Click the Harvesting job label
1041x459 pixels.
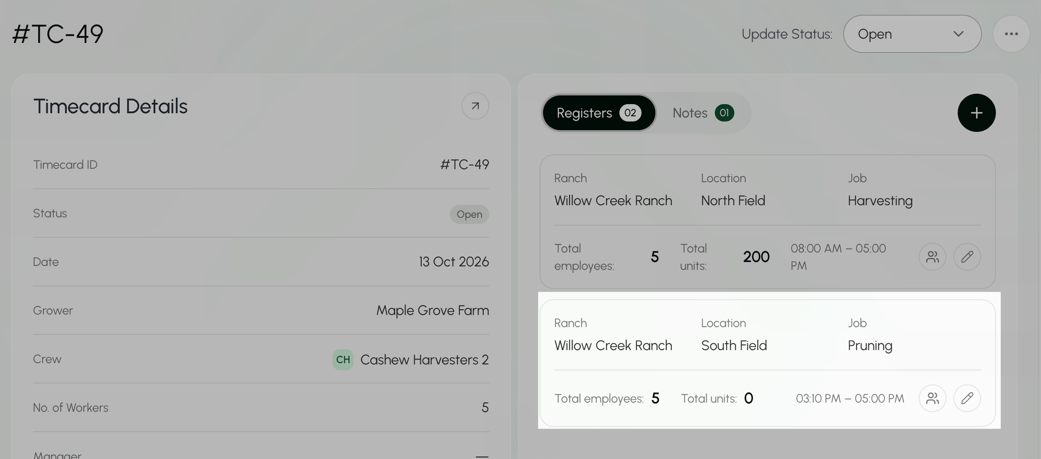(x=880, y=201)
